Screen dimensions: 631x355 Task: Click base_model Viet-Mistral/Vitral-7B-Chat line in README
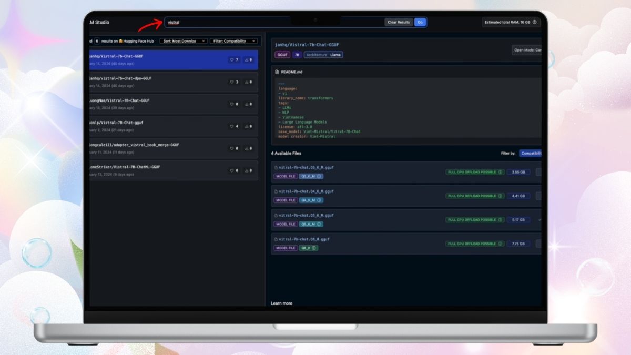click(x=319, y=131)
